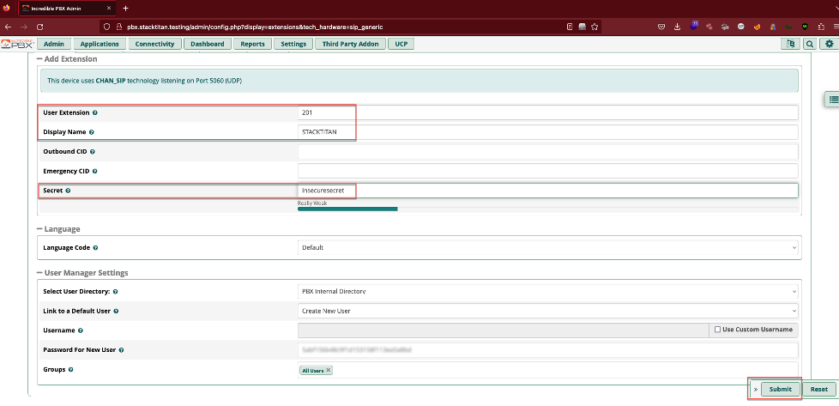Open the gear settings icon button
The width and height of the screenshot is (839, 406).
click(x=830, y=44)
